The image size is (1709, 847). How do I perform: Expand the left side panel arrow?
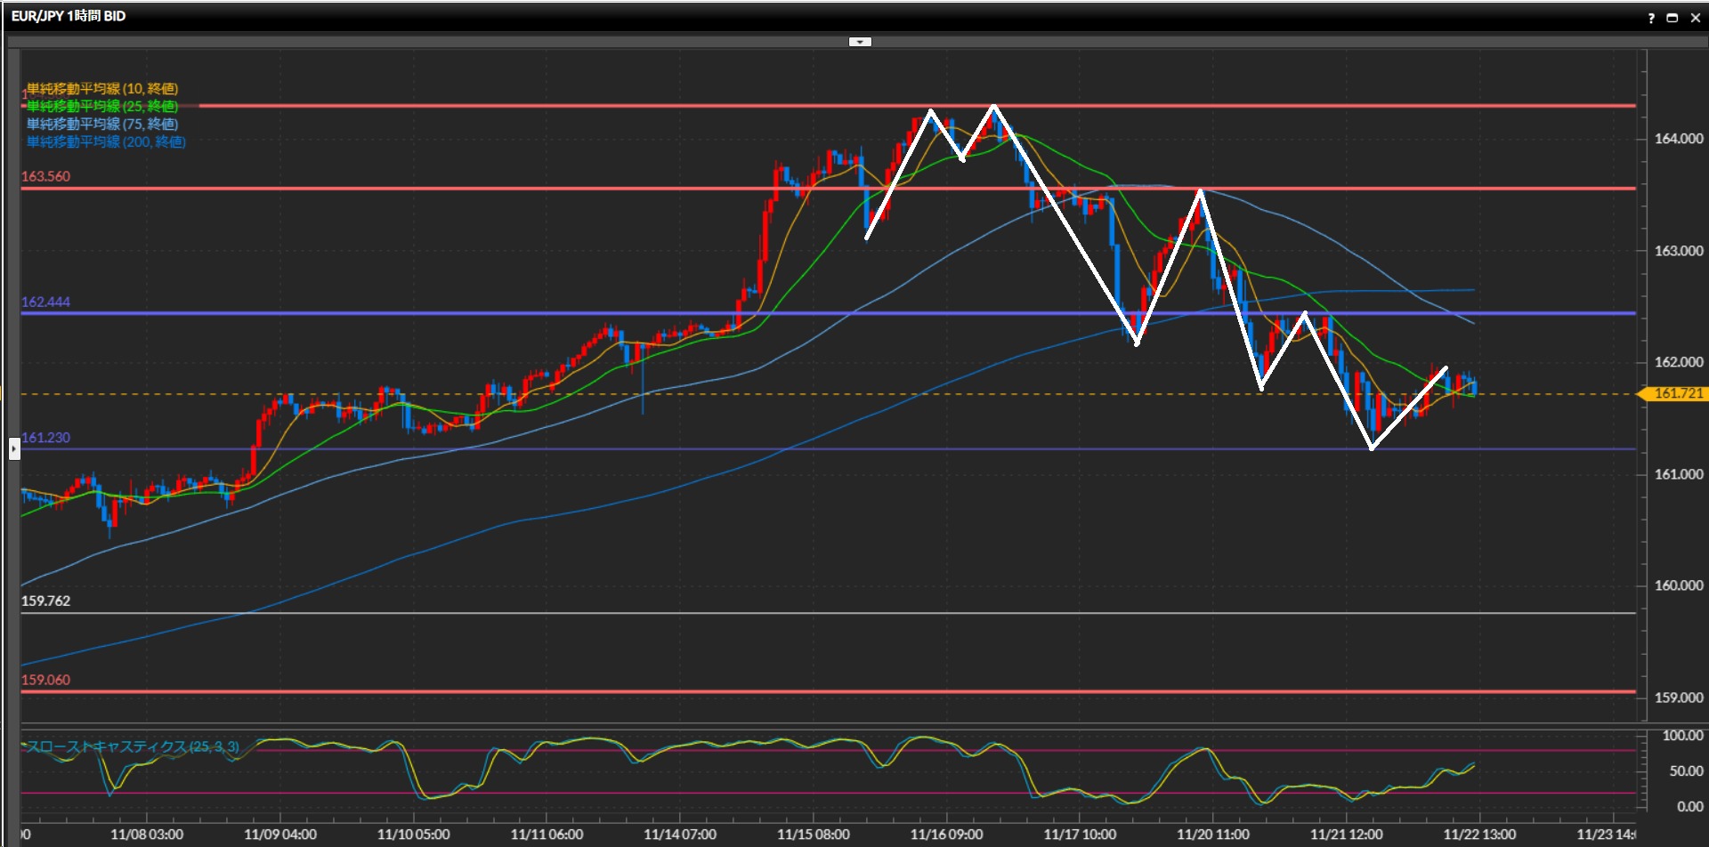[x=14, y=449]
